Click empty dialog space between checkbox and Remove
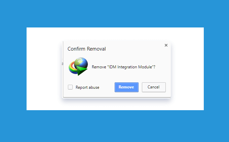The width and height of the screenshot is (229, 142). click(x=107, y=87)
